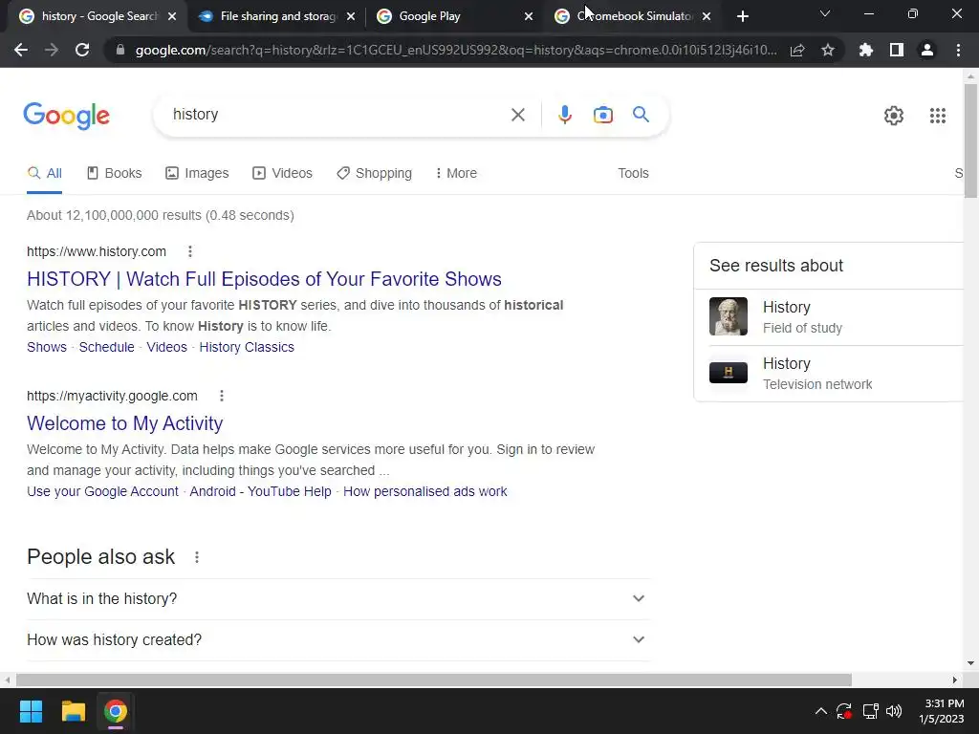Open the Shows sitelink

tap(47, 347)
